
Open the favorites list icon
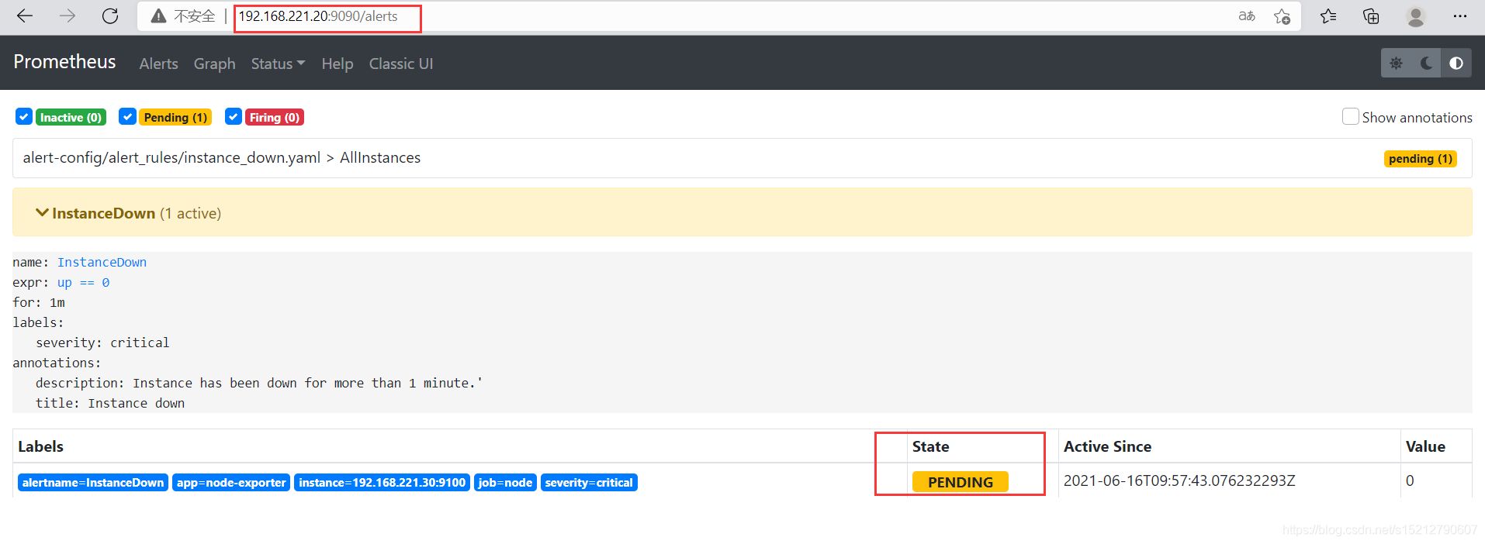click(x=1328, y=16)
